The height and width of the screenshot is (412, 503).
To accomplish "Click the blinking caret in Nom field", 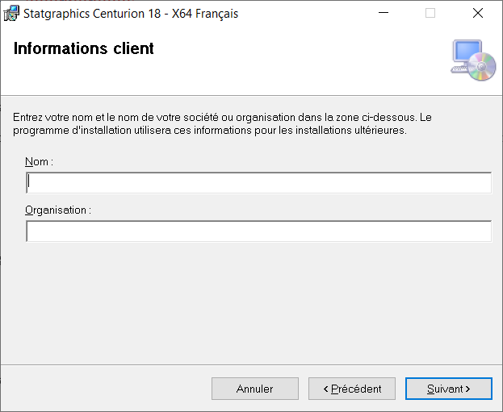I will (29, 181).
